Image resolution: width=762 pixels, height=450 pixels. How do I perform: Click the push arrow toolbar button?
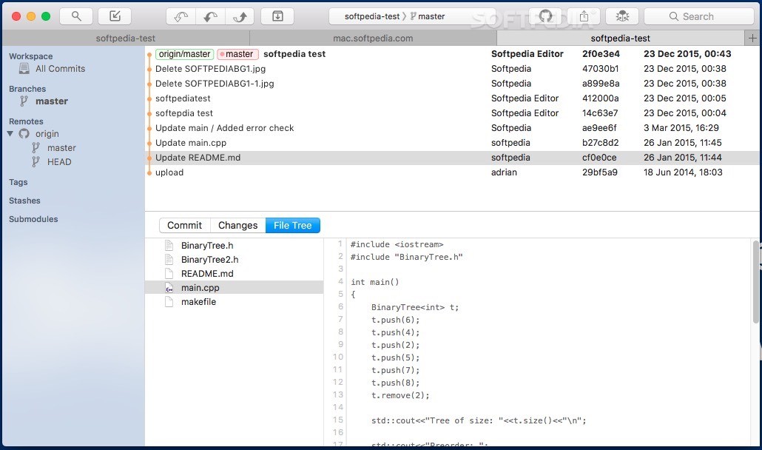[240, 16]
